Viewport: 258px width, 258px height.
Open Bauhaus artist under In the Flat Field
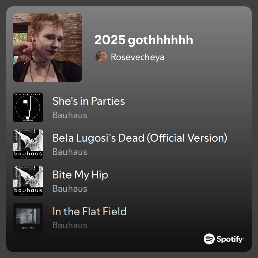click(x=70, y=225)
